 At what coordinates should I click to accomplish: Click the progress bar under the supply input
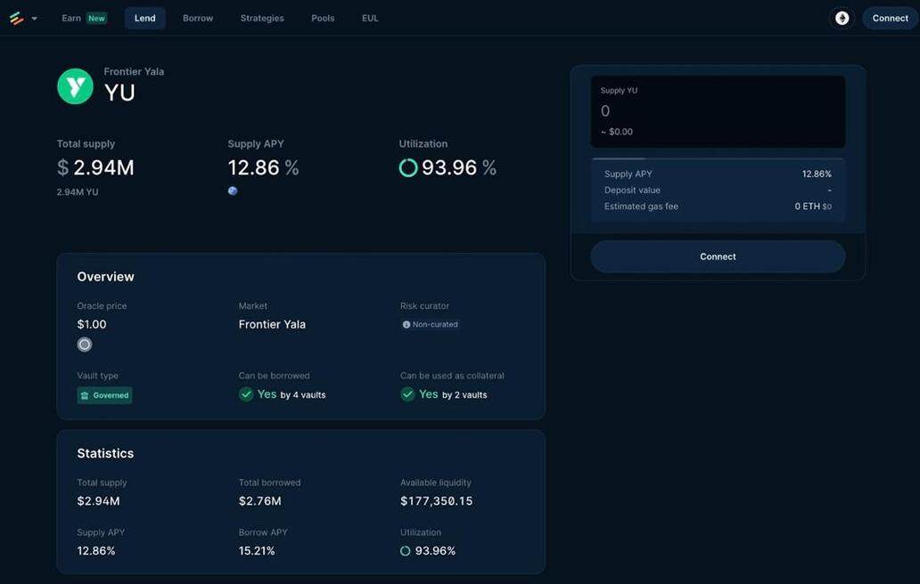click(718, 158)
